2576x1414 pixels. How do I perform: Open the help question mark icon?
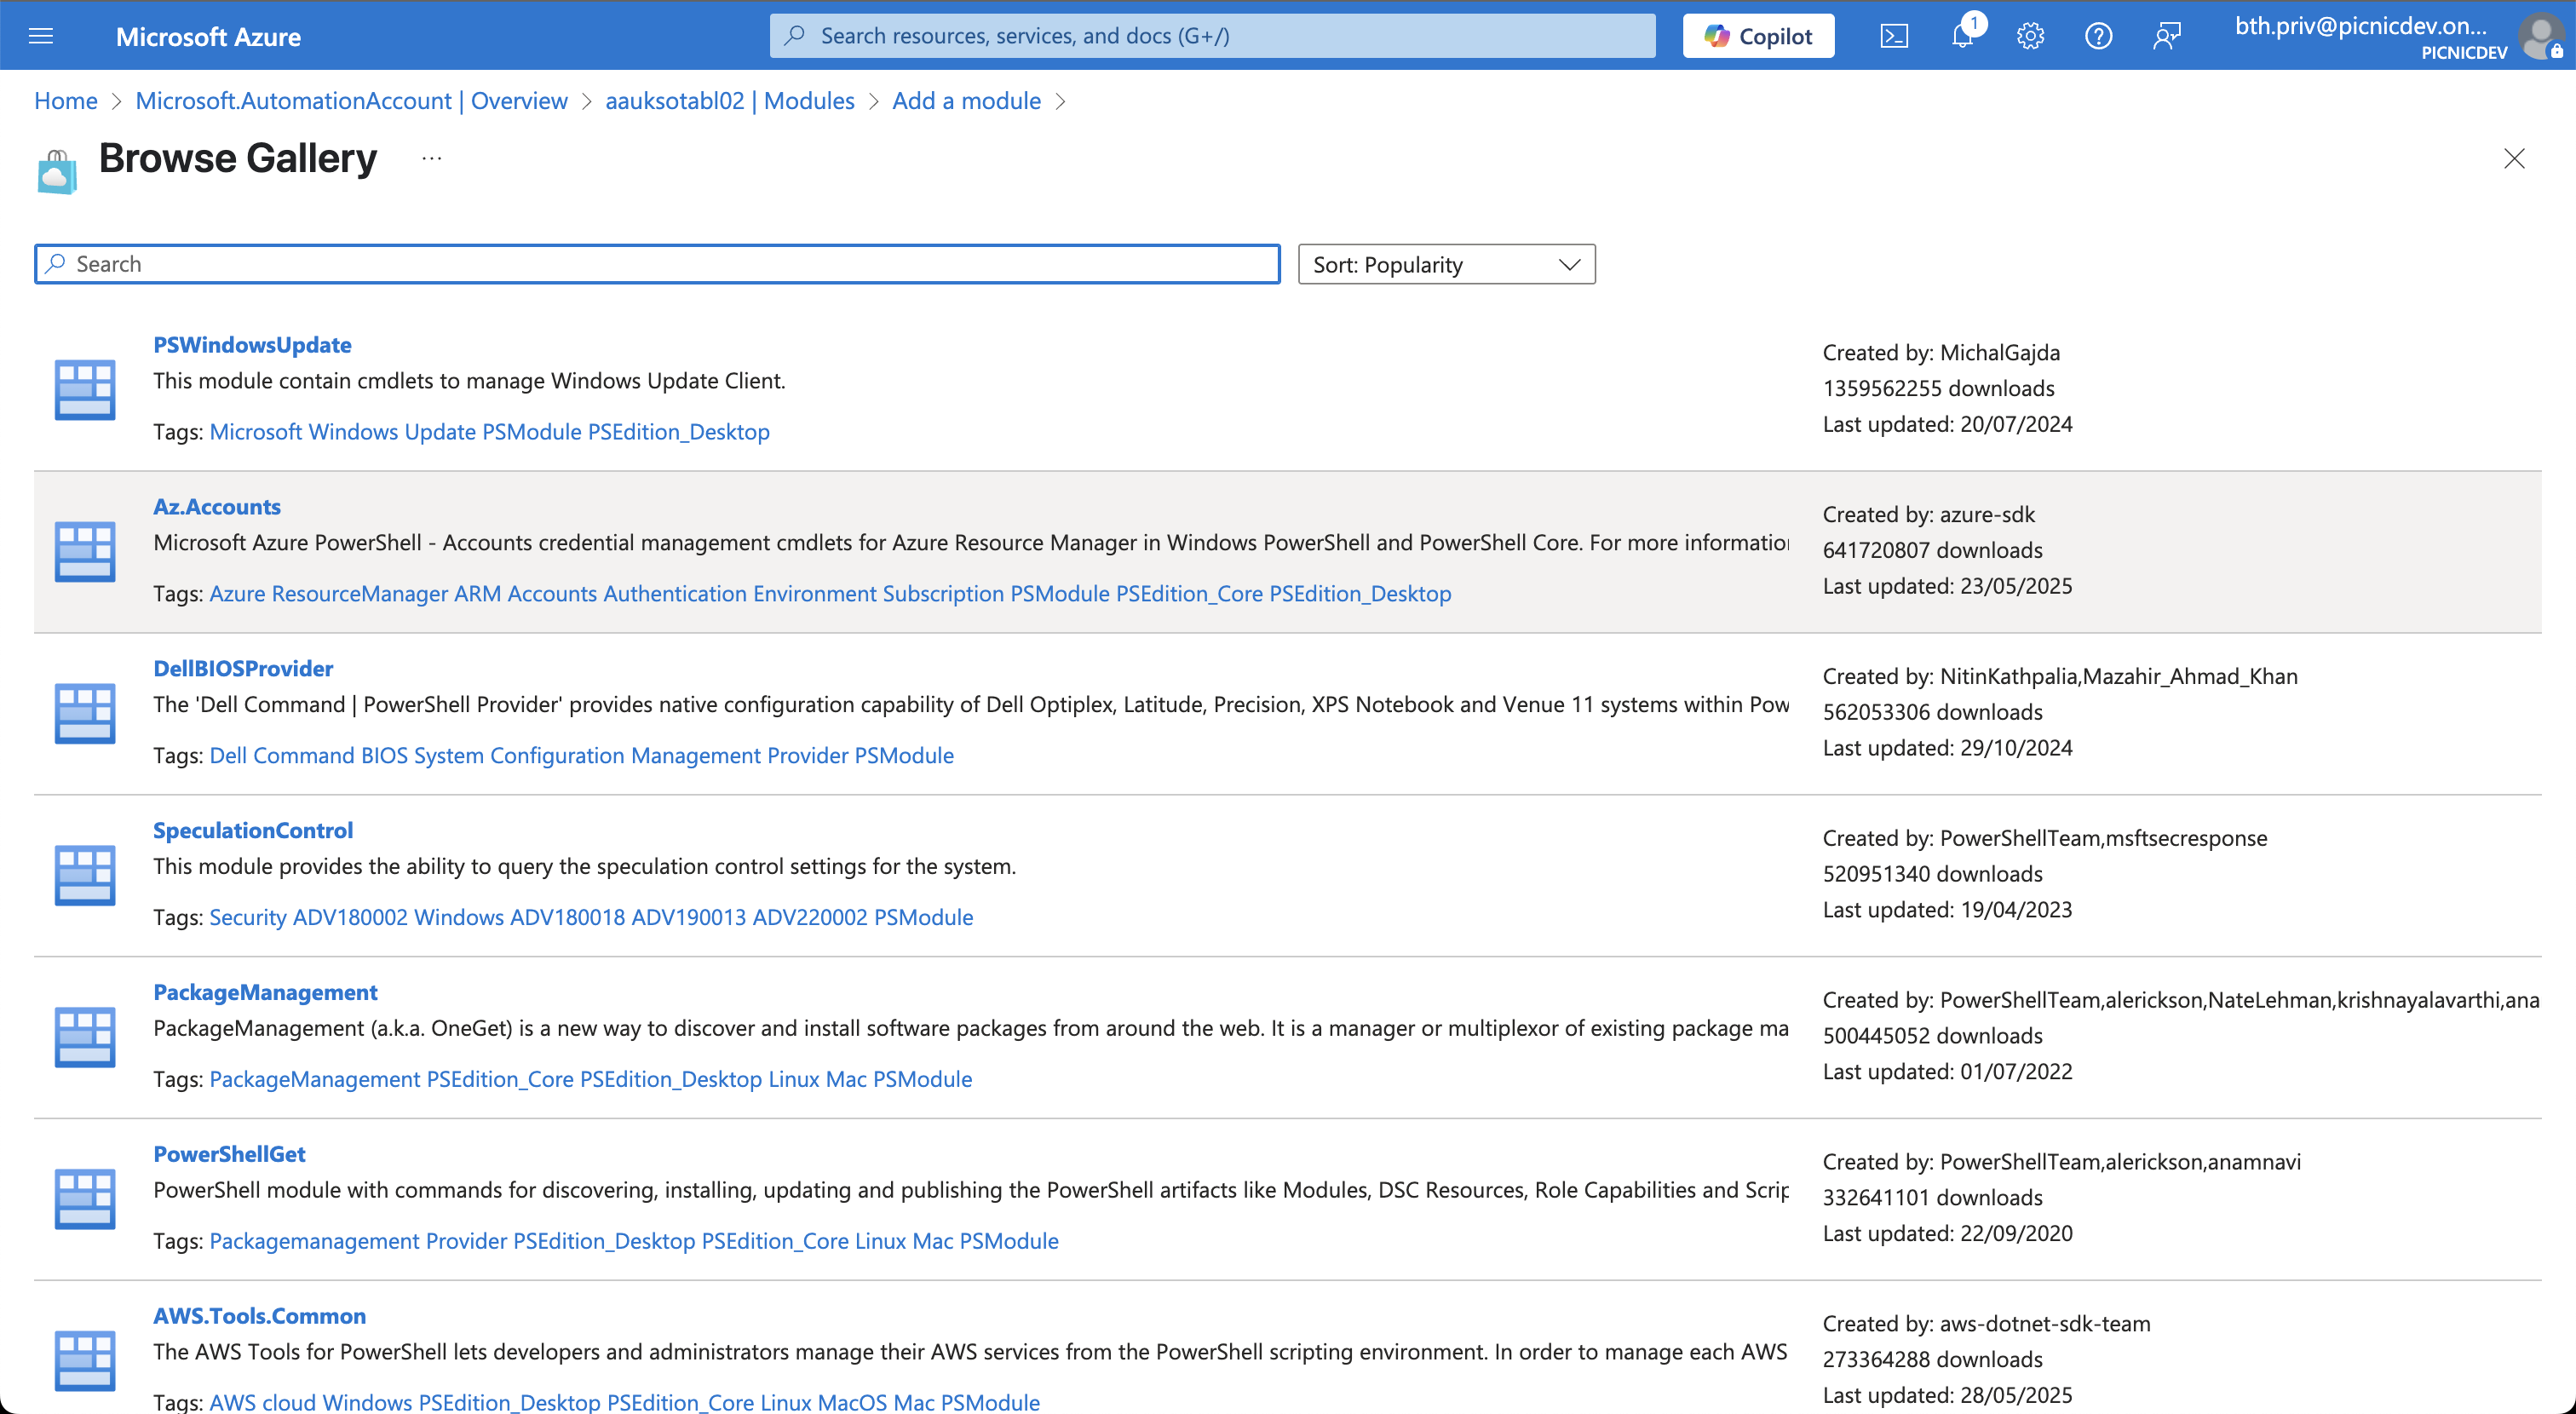pyautogui.click(x=2098, y=37)
